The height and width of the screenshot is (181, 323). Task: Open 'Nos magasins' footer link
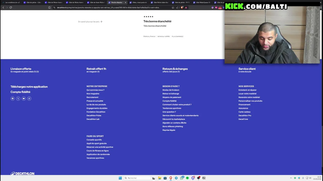click(93, 94)
